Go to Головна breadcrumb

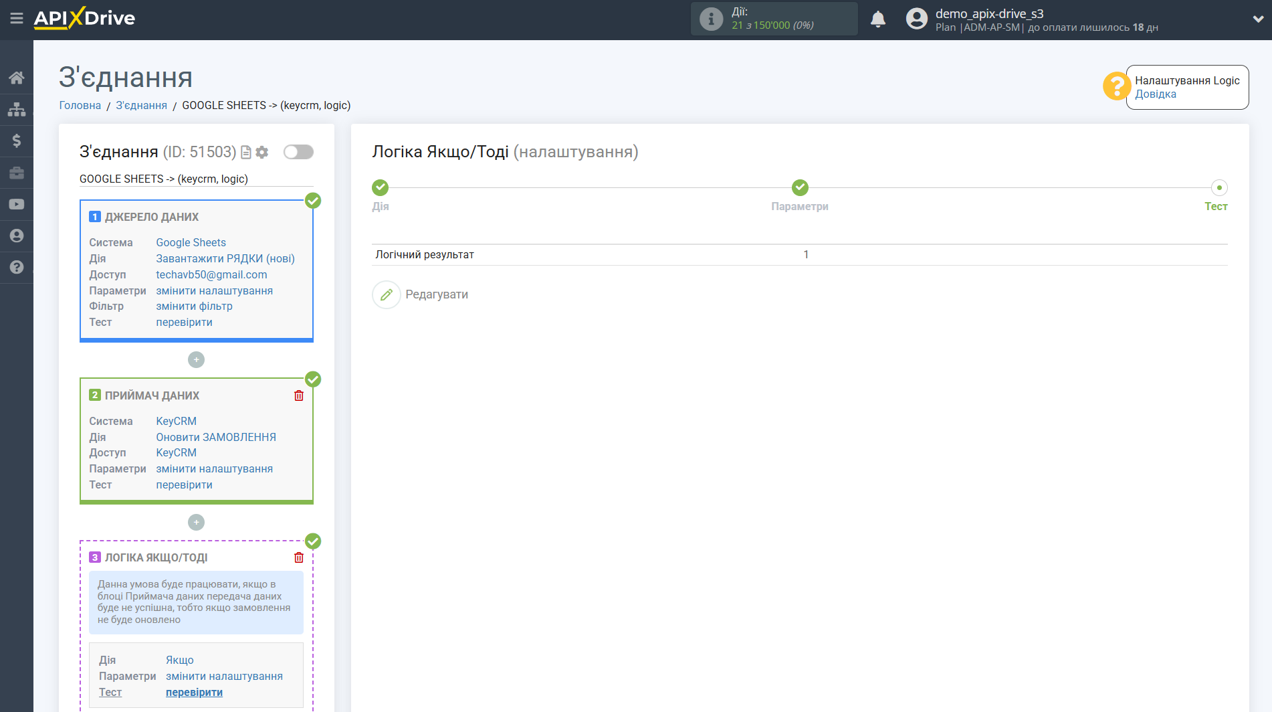click(80, 105)
